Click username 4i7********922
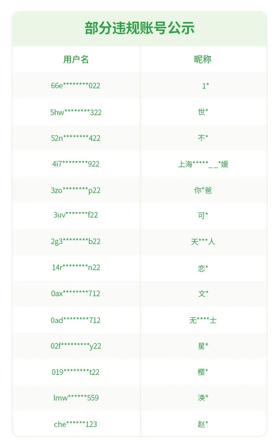 pyautogui.click(x=76, y=164)
